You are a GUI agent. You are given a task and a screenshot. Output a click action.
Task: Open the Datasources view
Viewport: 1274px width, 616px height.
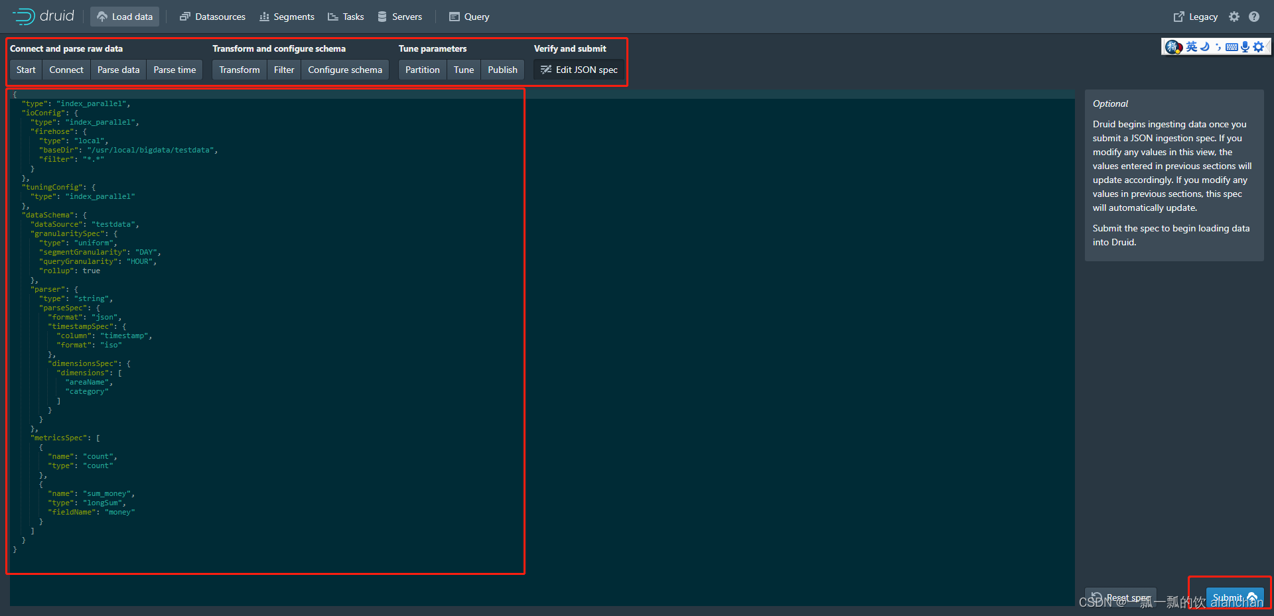(x=212, y=17)
